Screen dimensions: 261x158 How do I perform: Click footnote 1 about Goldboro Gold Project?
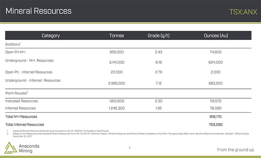tap(61, 131)
